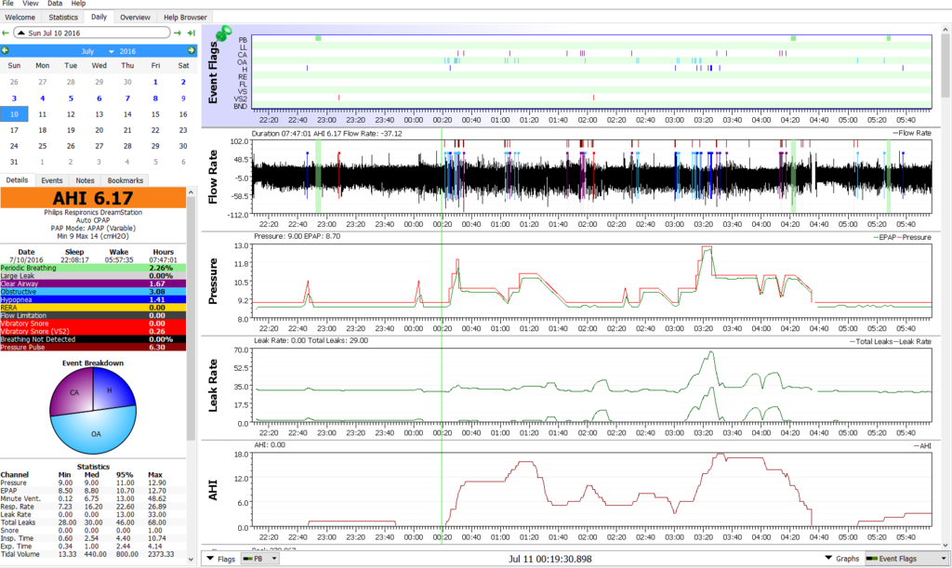Go to next day with green right arrow
This screenshot has height=568, width=952.
178,33
